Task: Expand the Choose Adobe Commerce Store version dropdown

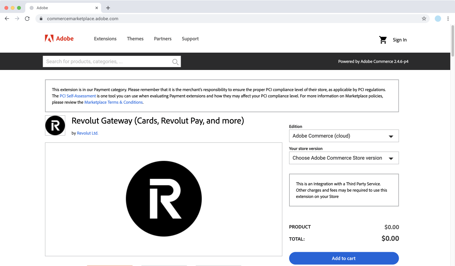Action: (344, 158)
